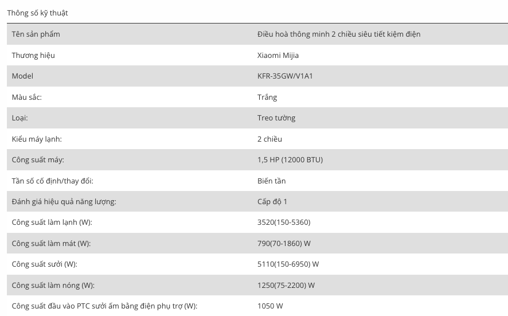508x316 pixels.
Task: Click the "Biến tần" value
Action: pyautogui.click(x=271, y=181)
